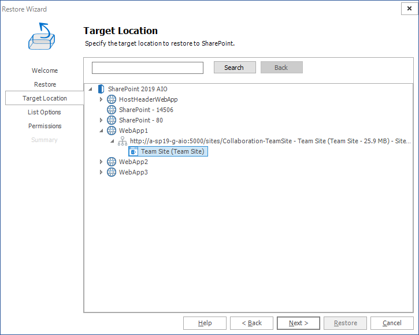419x335 pixels.
Task: Click the Restore Wizard window title
Action: pyautogui.click(x=24, y=9)
